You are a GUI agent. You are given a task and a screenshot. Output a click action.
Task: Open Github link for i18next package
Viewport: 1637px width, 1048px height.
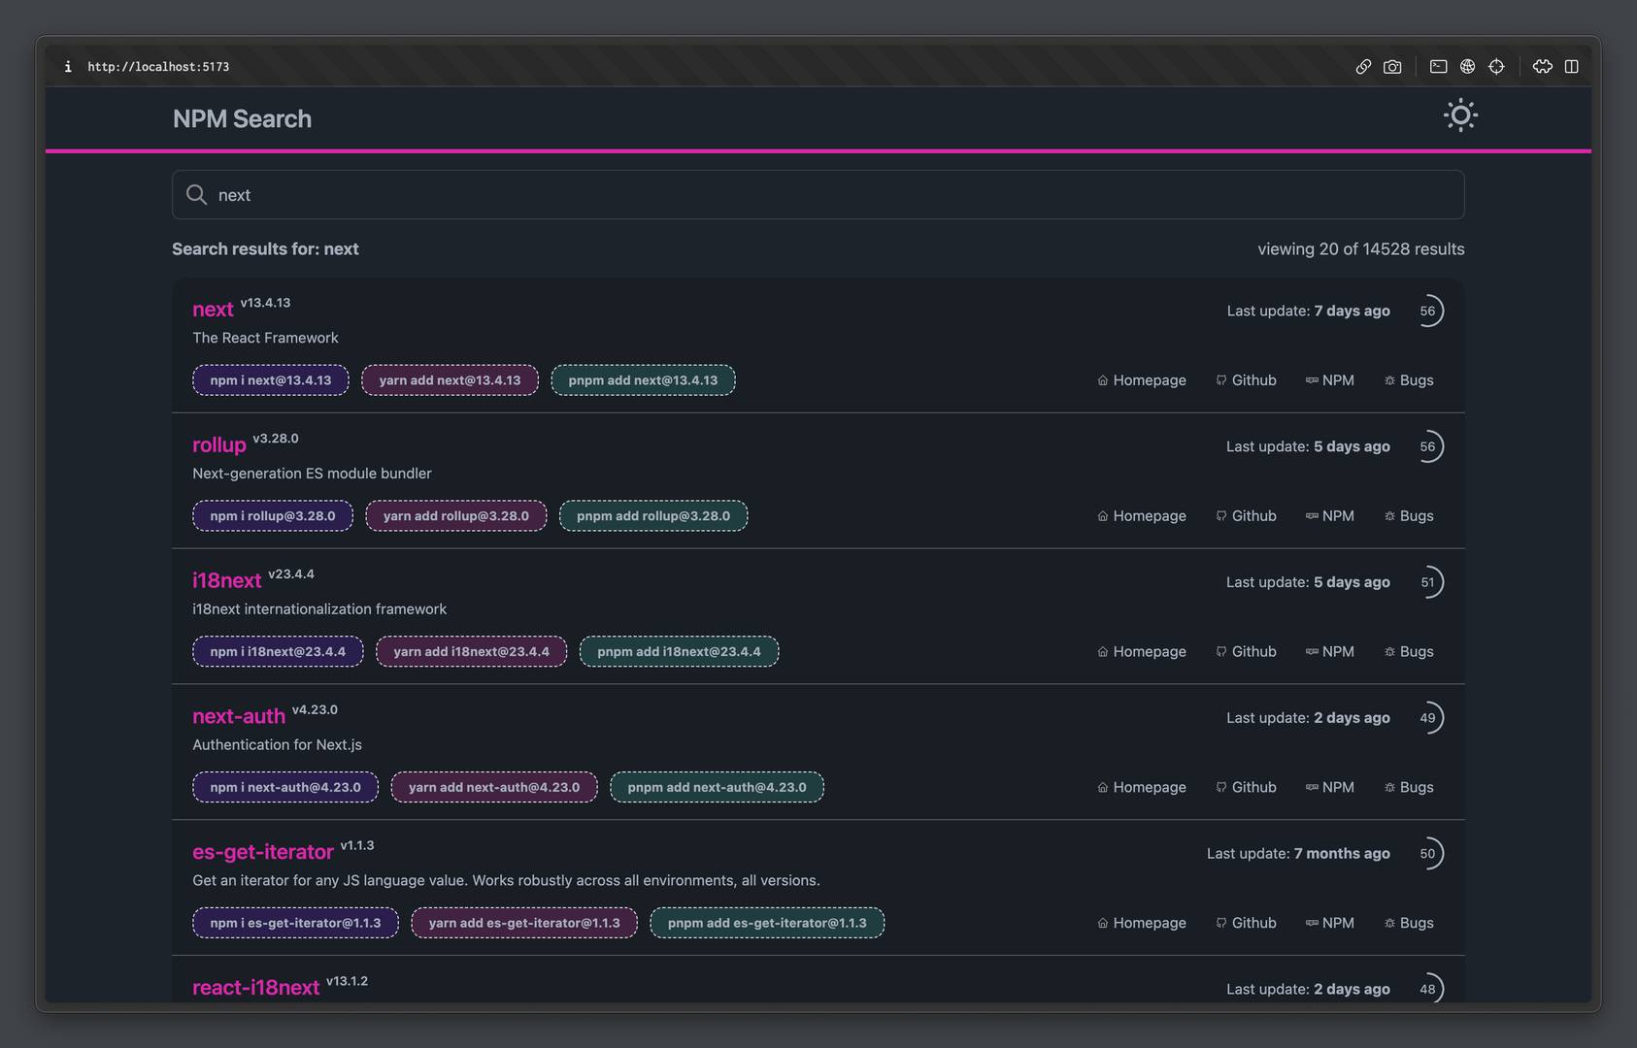[x=1246, y=651]
